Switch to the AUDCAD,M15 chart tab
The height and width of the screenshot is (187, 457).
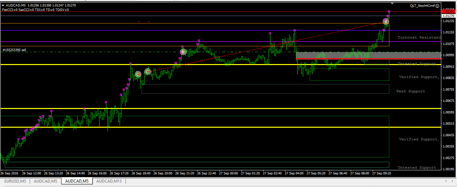pos(109,181)
